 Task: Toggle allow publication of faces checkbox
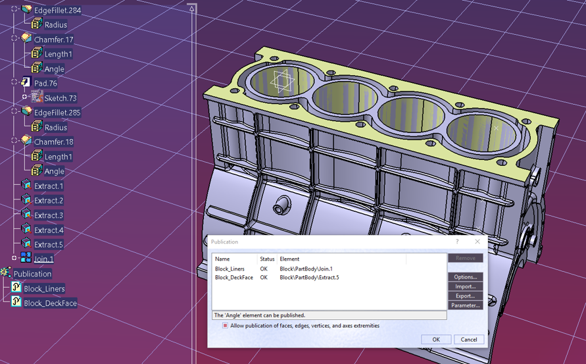point(225,326)
